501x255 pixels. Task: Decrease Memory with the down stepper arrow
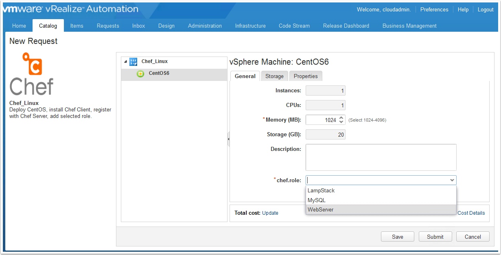[341, 122]
